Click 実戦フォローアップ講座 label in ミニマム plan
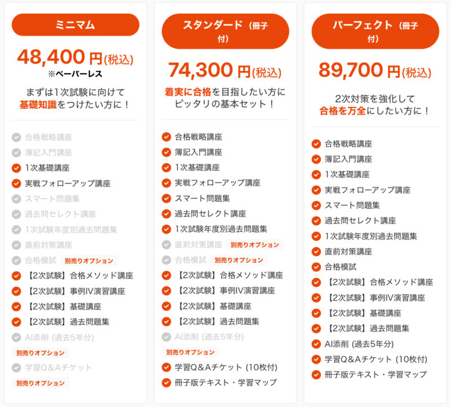This screenshot has height=407, width=451. pos(68,183)
